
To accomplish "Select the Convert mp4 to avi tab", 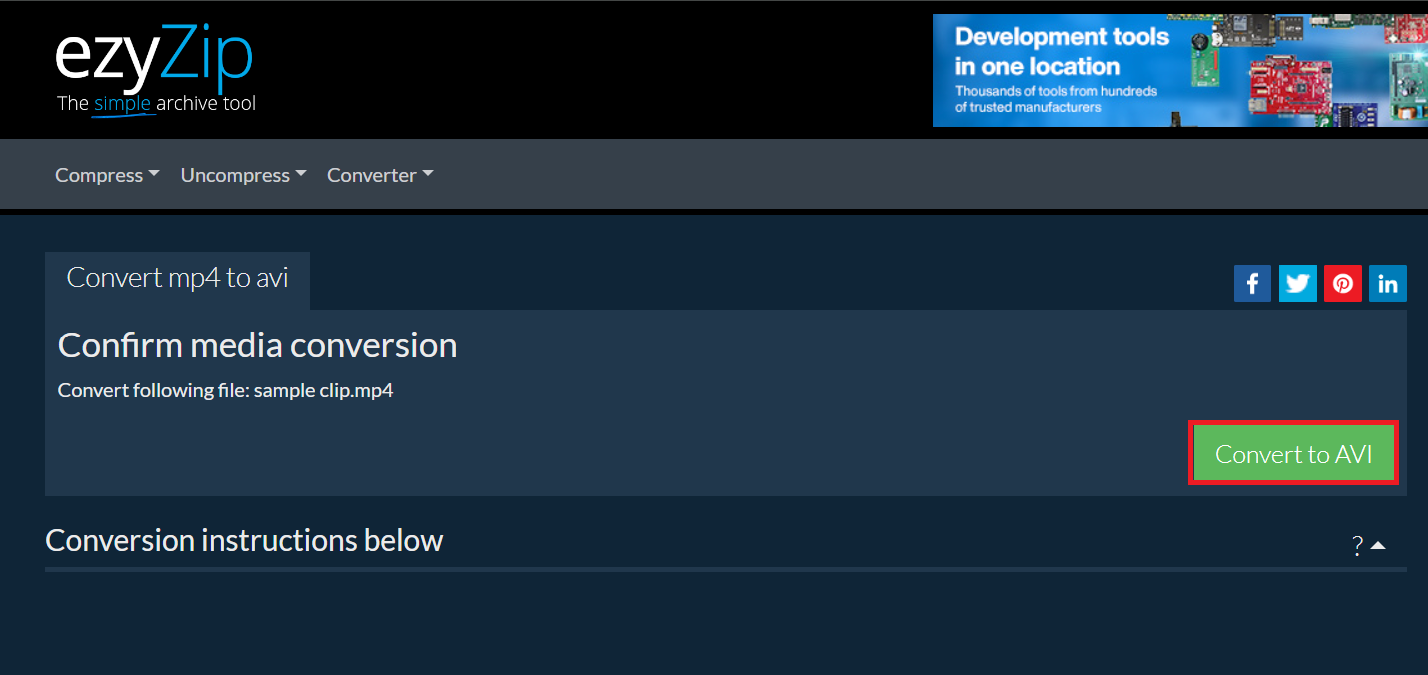I will click(x=177, y=277).
